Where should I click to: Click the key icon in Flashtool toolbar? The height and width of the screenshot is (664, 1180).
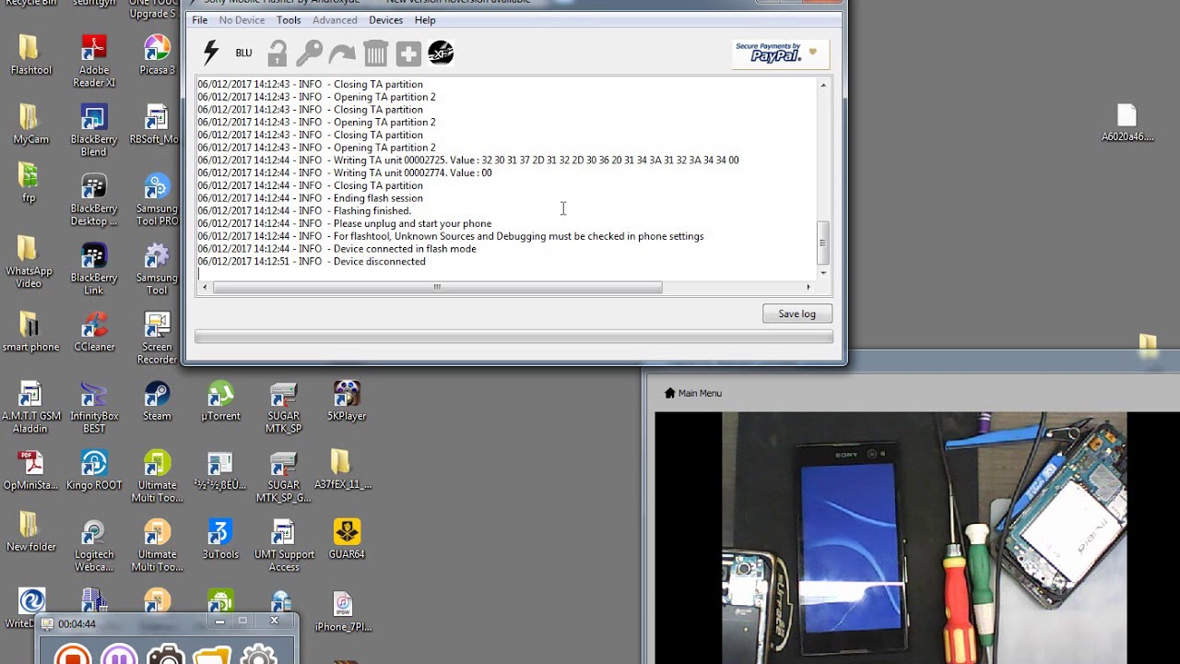point(309,53)
